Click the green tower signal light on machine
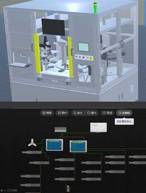Screen dimensions: 146x193 [x=95, y=8]
